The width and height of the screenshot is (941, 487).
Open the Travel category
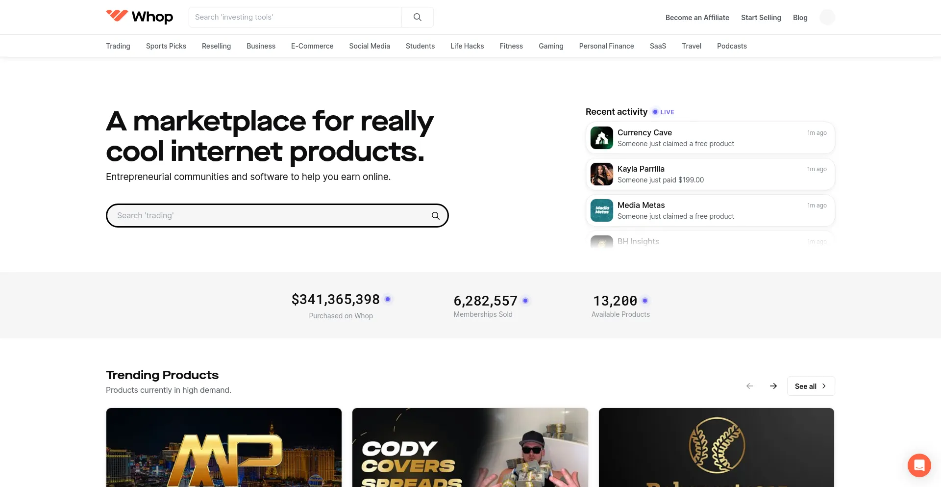pyautogui.click(x=692, y=46)
